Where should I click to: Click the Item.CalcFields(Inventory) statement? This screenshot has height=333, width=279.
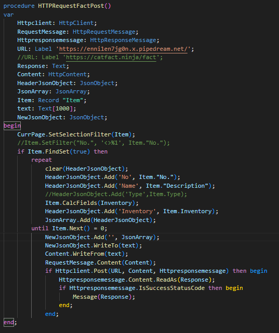(91, 203)
